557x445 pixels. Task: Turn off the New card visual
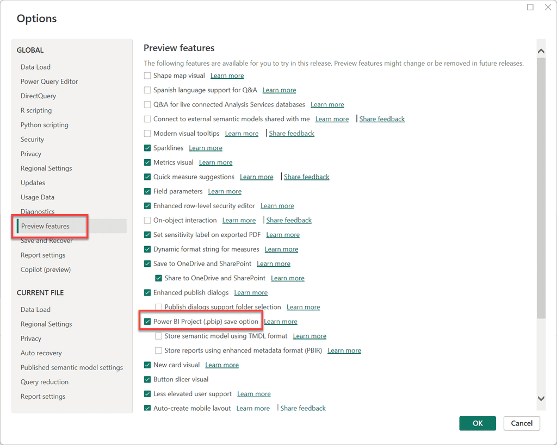147,365
